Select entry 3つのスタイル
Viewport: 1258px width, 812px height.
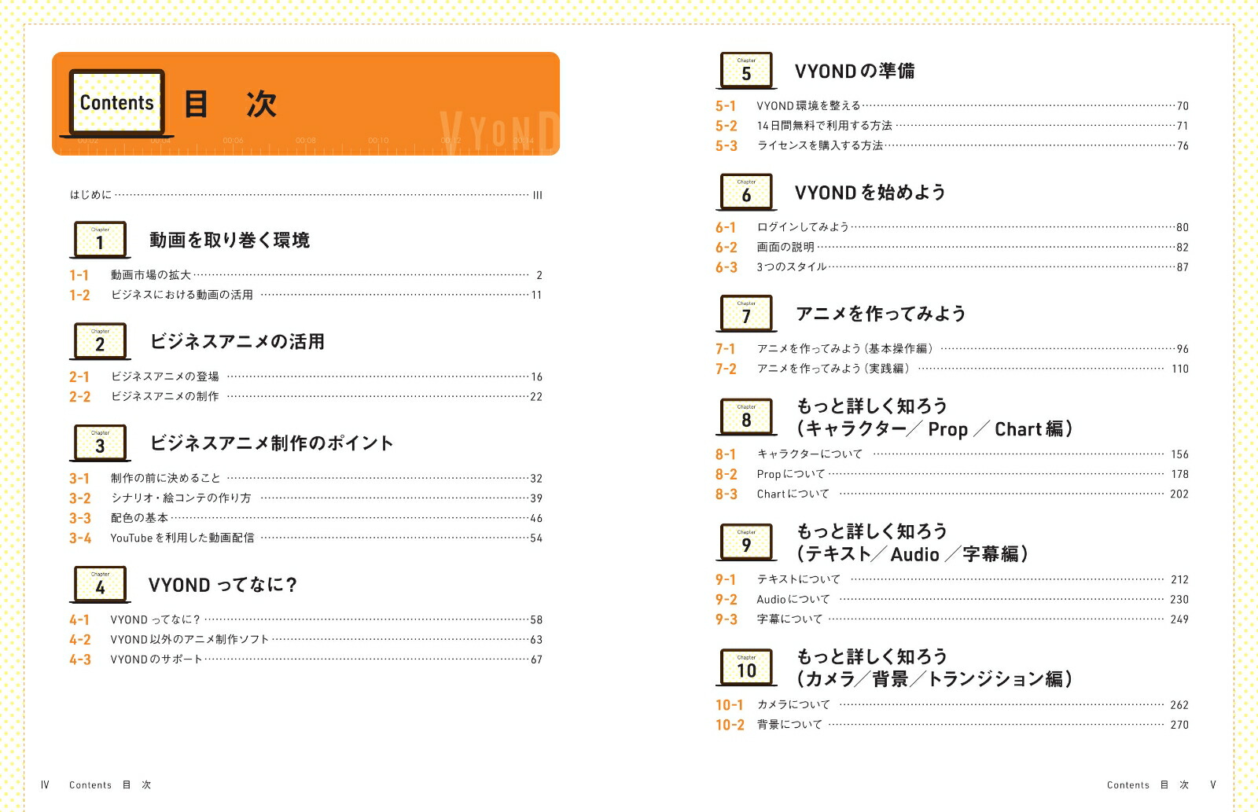click(792, 267)
